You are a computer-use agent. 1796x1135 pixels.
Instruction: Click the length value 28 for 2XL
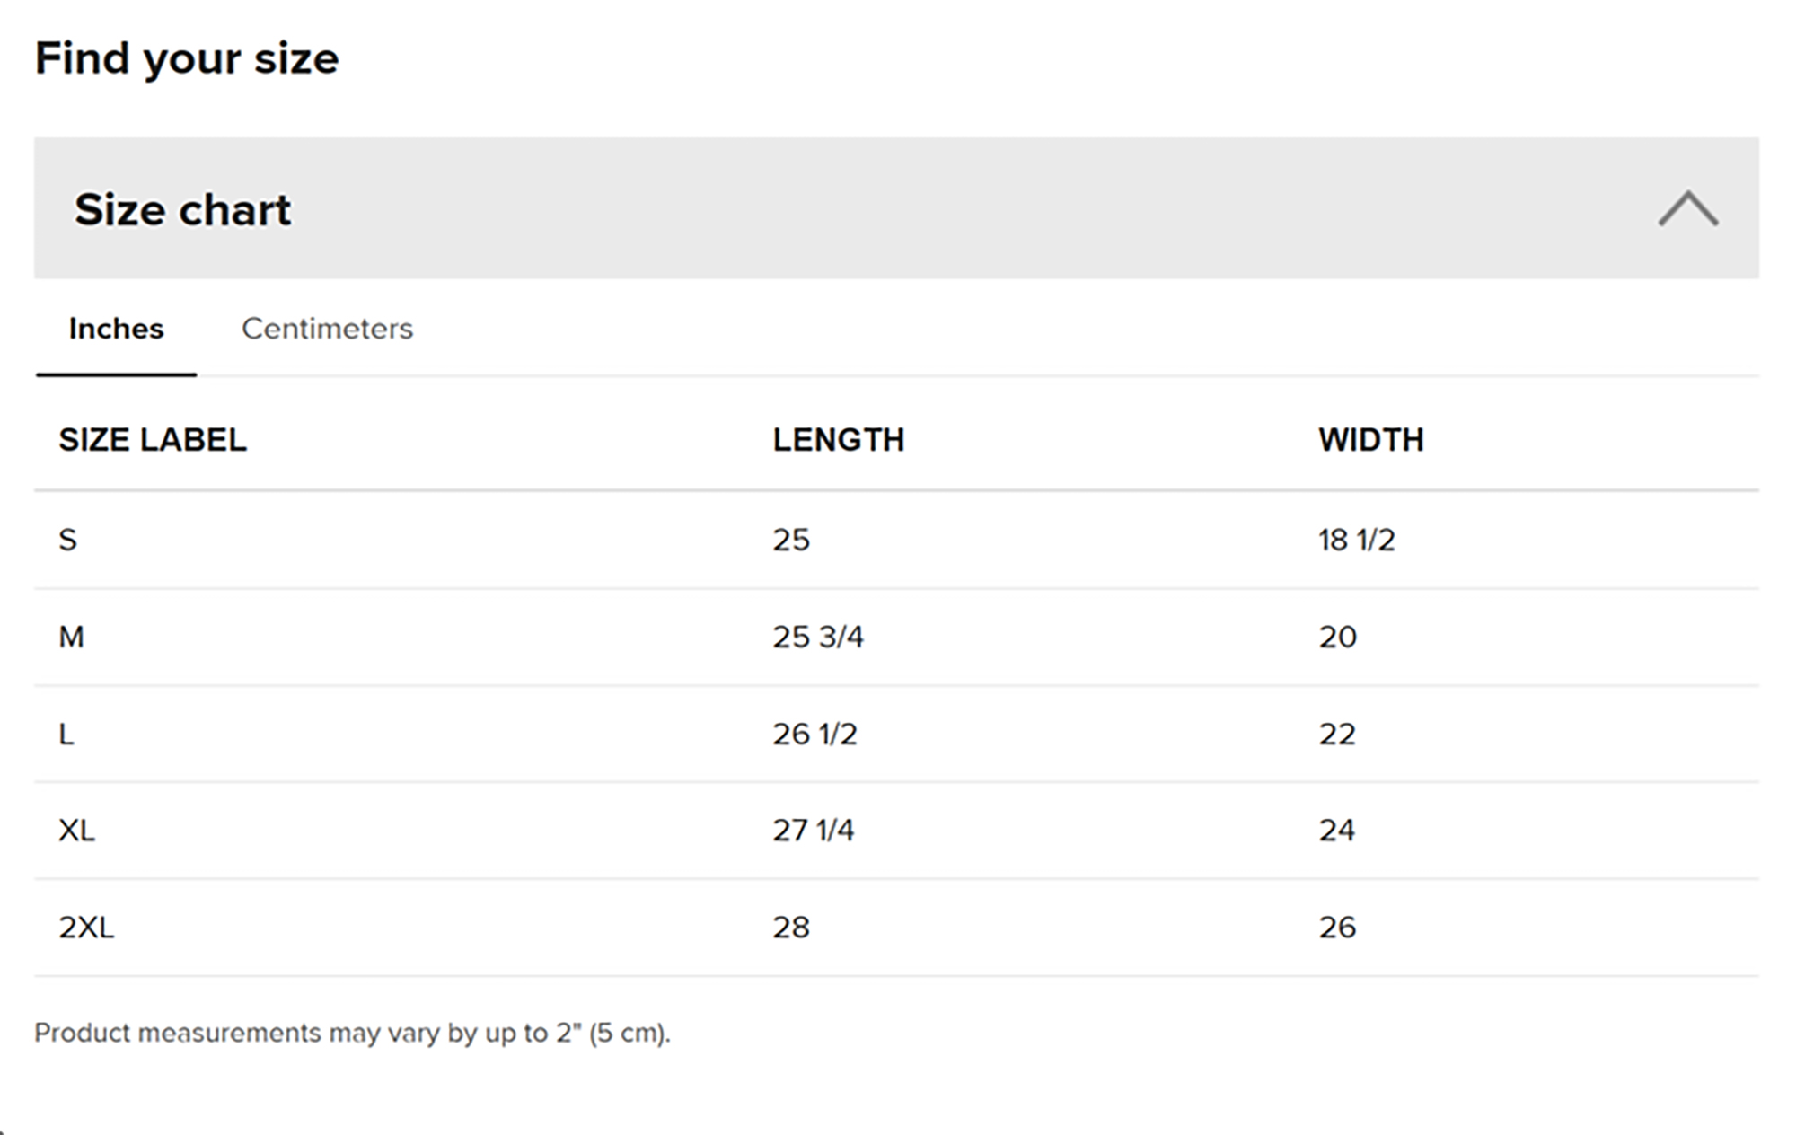coord(791,928)
